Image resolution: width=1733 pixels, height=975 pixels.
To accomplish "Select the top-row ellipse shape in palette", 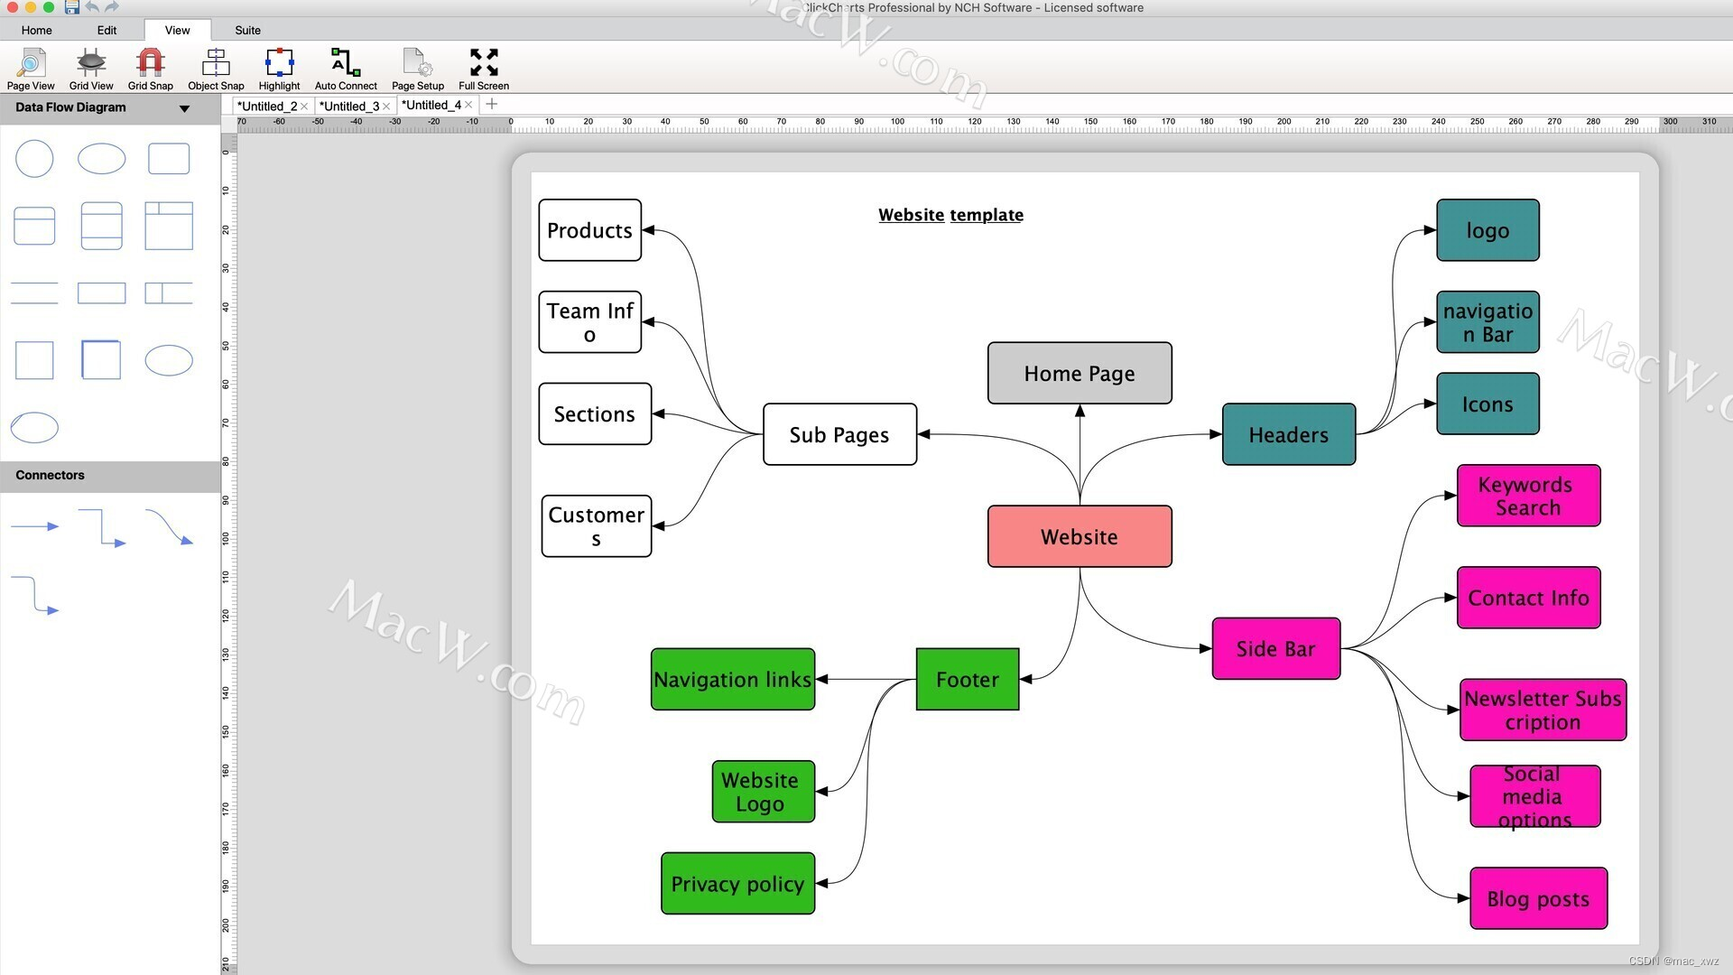I will coord(101,159).
